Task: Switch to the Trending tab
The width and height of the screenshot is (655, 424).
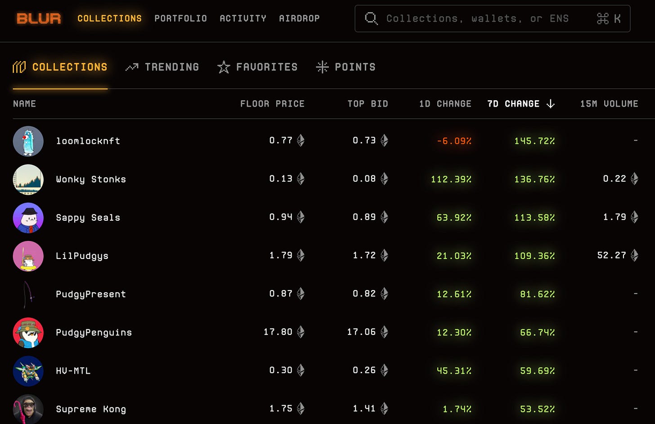Action: 162,67
